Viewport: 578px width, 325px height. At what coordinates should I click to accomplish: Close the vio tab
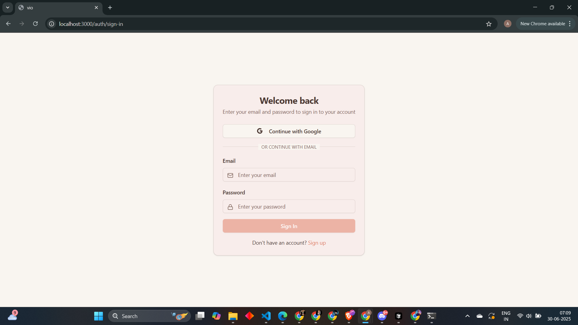tap(96, 8)
